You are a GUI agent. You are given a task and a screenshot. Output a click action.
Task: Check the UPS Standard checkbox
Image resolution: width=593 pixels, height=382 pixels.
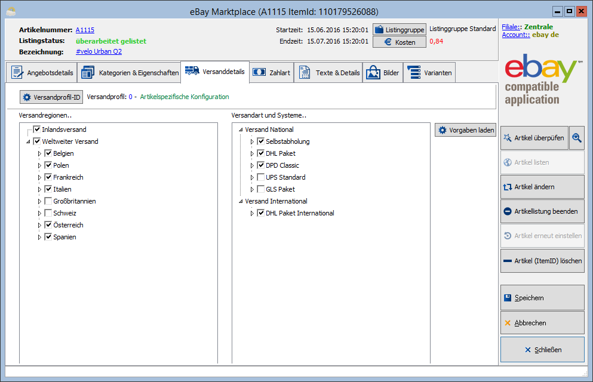(260, 177)
